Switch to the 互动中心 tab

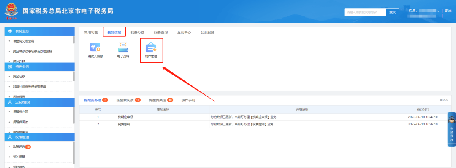coord(184,32)
